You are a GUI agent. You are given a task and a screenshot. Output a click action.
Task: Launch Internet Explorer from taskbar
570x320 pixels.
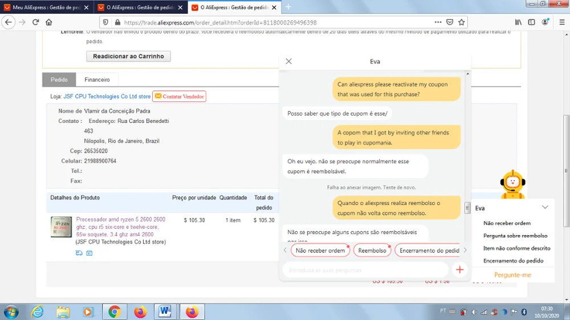click(x=37, y=311)
